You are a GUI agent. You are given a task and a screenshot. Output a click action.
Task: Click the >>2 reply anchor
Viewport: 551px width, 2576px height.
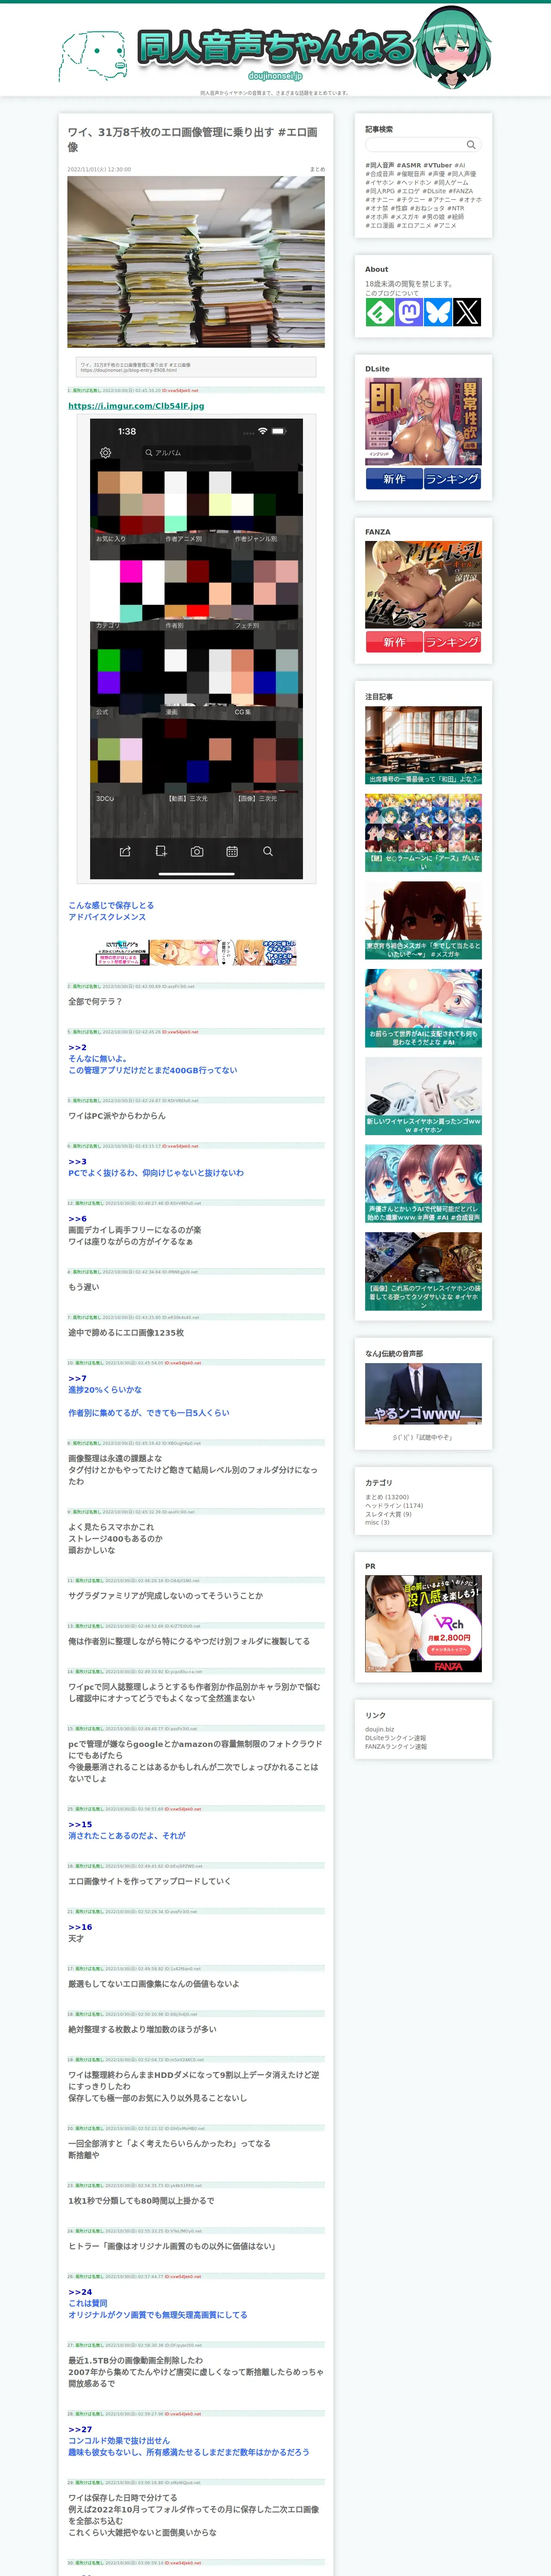point(77,1047)
